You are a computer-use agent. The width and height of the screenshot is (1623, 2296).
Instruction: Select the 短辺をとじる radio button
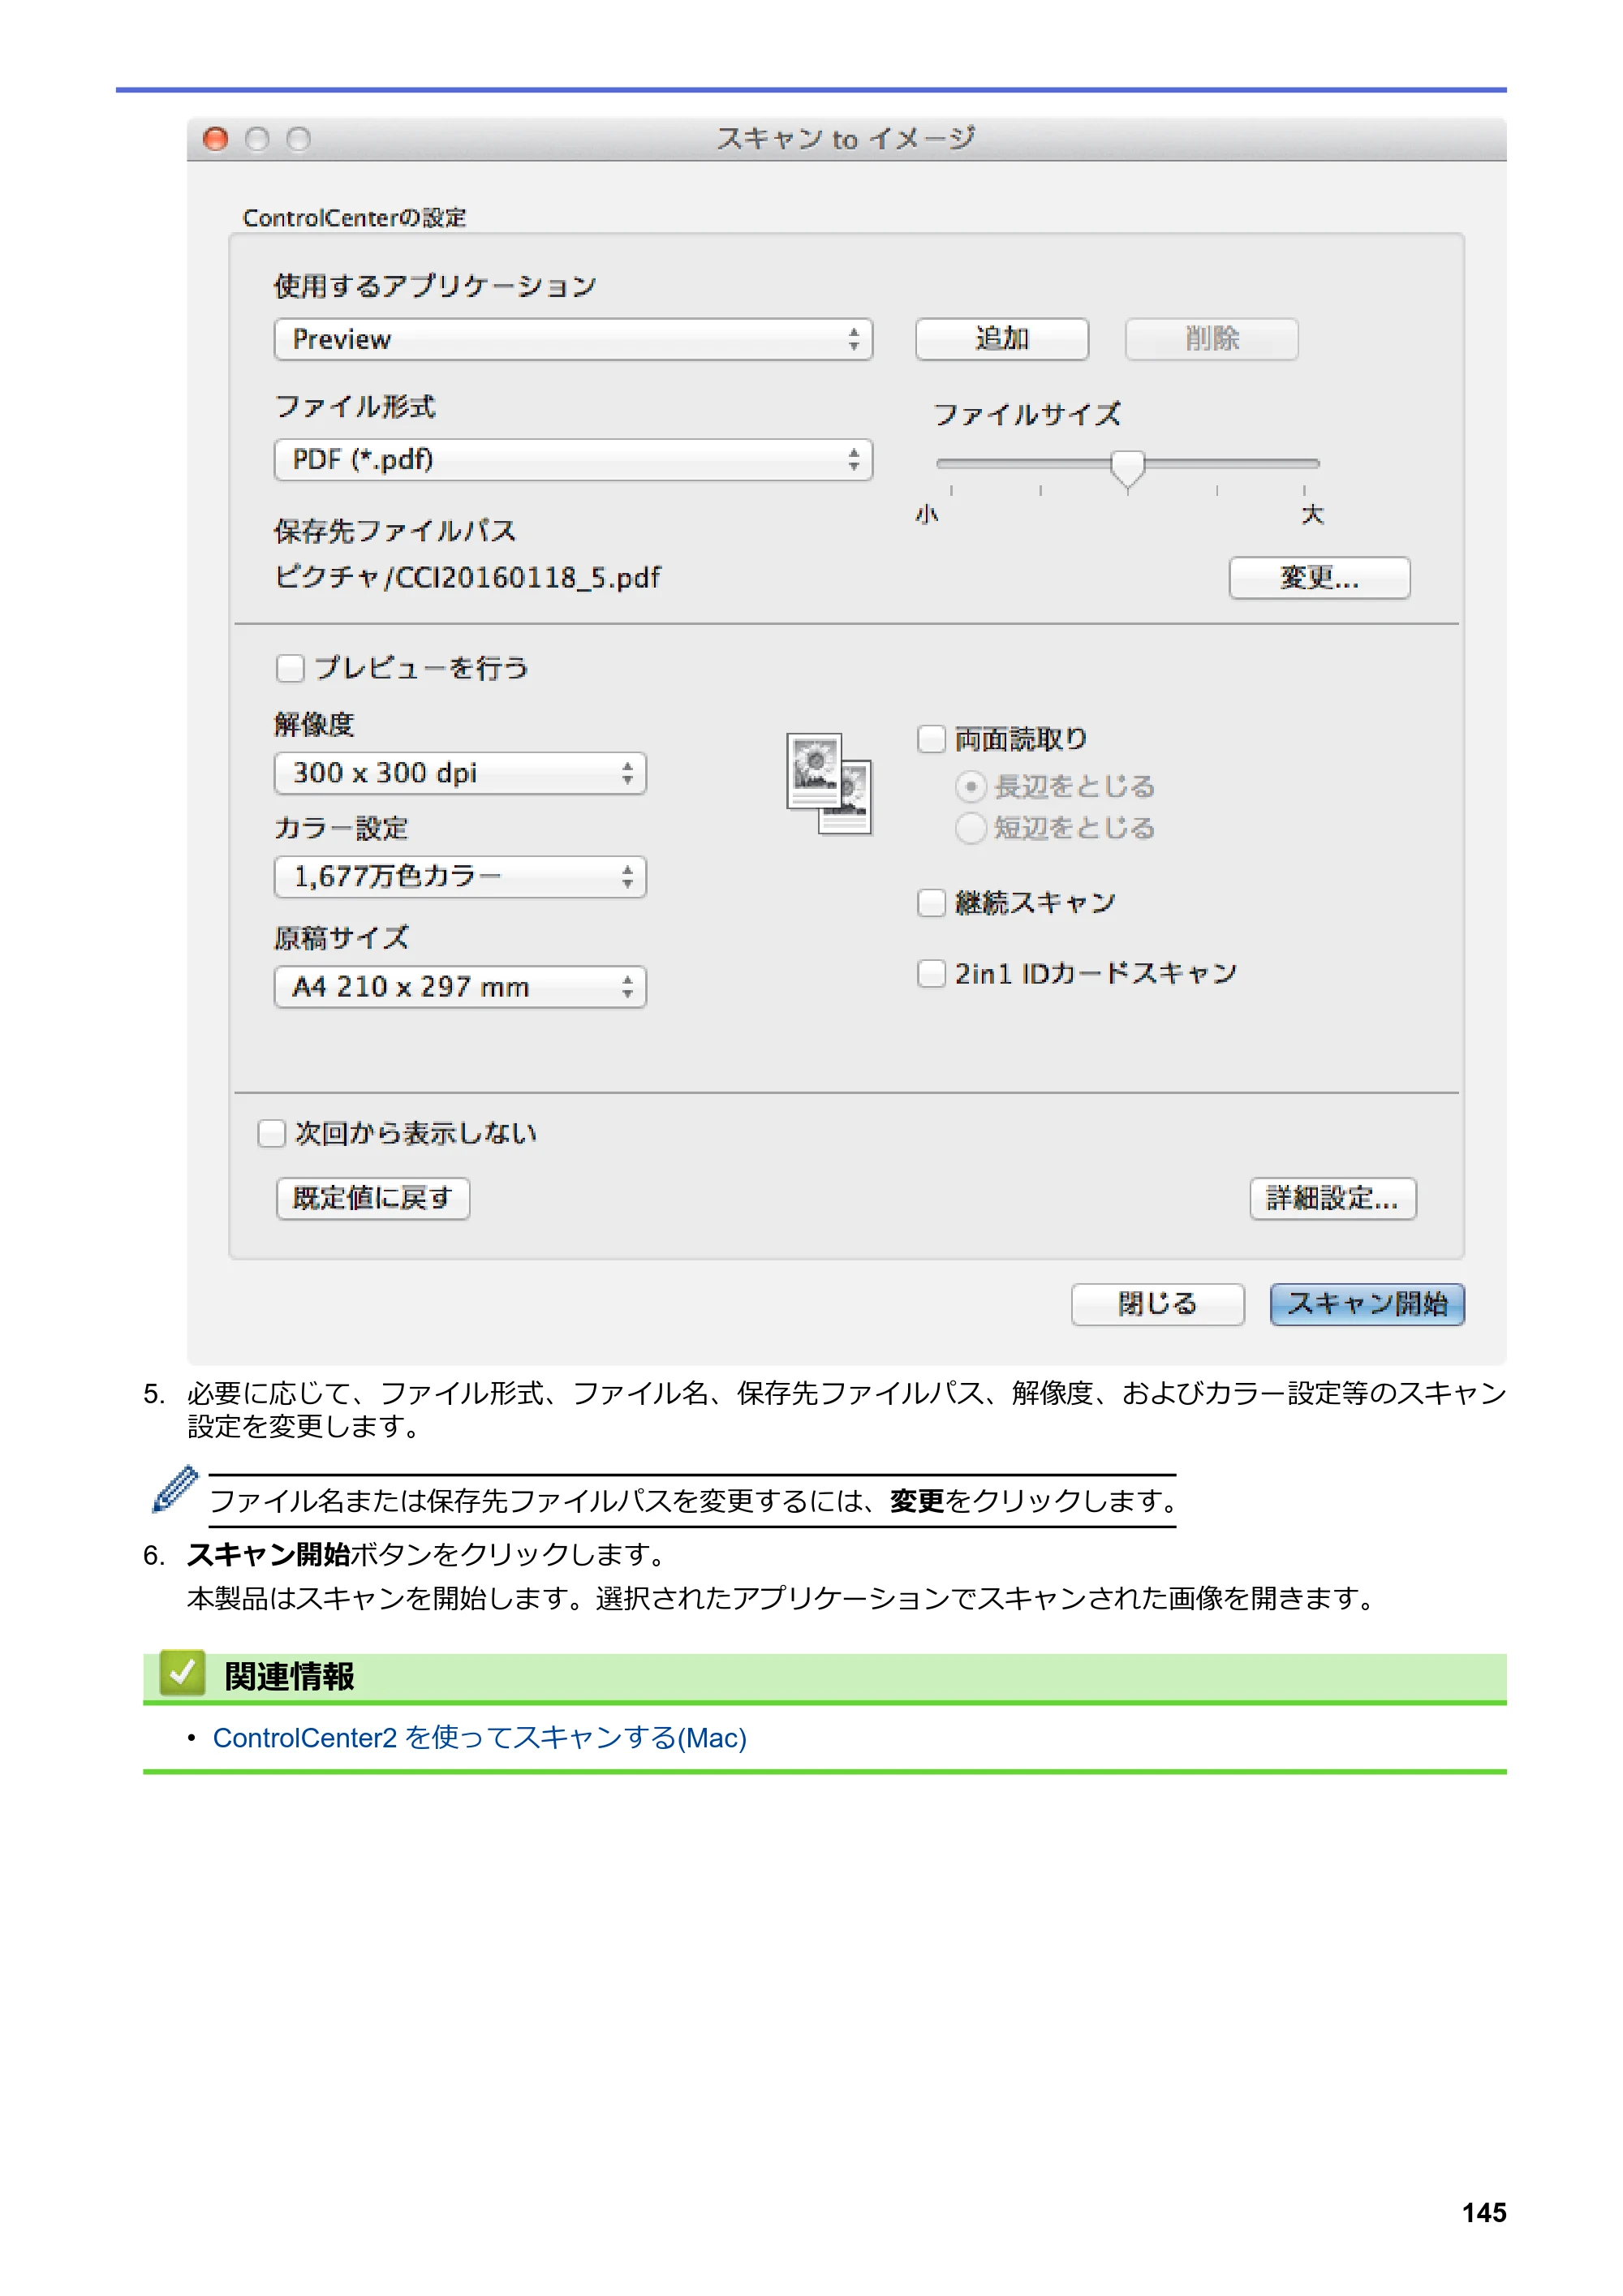[x=970, y=828]
